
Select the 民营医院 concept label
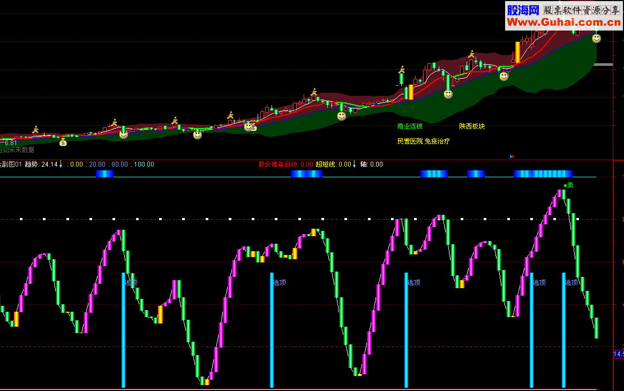[410, 141]
